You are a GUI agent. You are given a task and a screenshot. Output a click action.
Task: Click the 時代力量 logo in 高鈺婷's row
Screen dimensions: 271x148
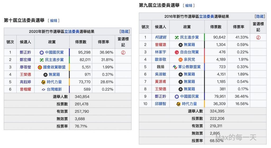[43, 82]
